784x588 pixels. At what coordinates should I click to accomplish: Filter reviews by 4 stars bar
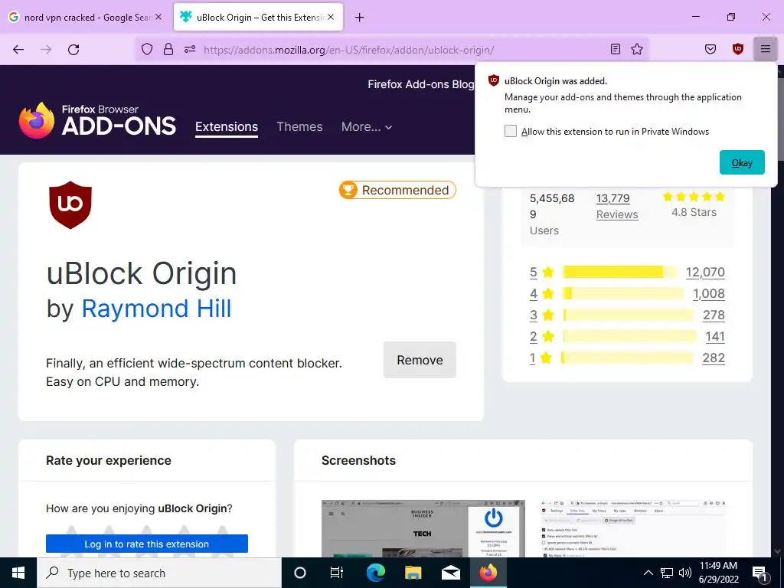pyautogui.click(x=623, y=293)
